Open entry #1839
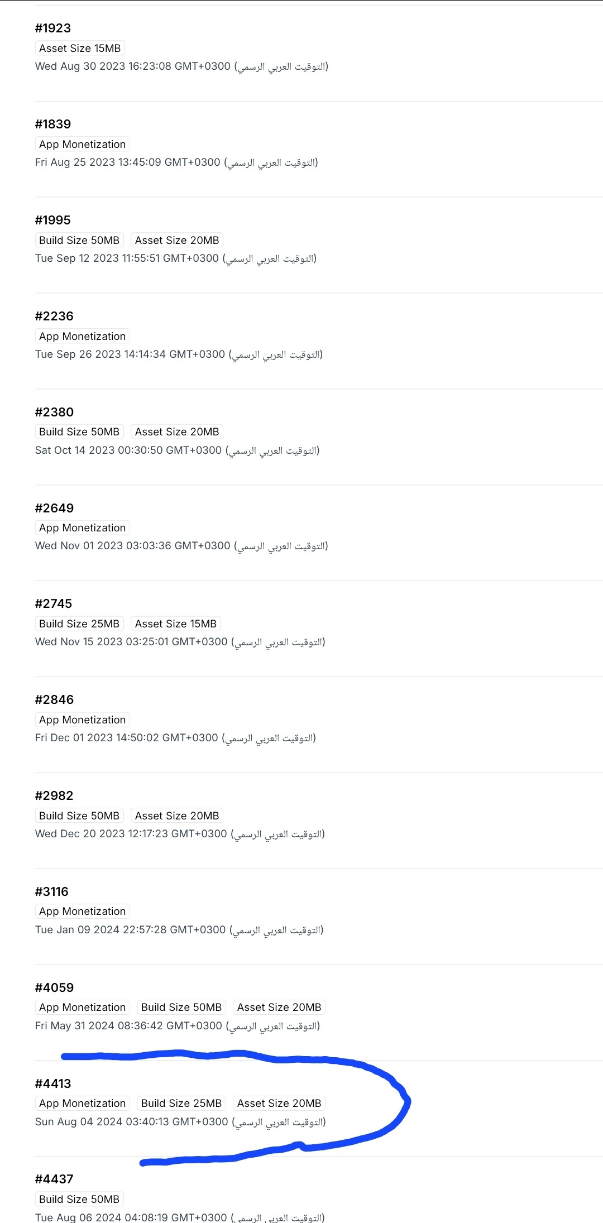 pos(53,124)
